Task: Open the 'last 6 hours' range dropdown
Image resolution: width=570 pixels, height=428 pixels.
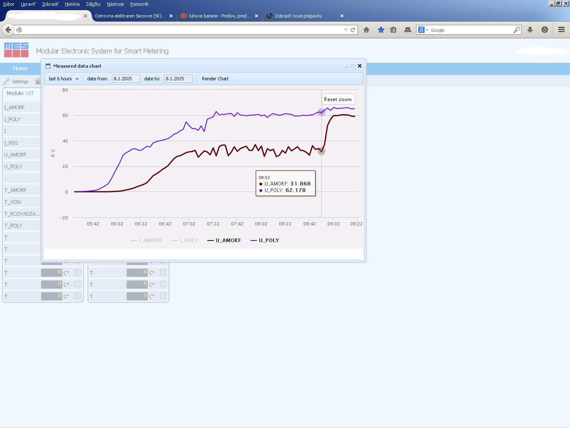Action: (64, 79)
